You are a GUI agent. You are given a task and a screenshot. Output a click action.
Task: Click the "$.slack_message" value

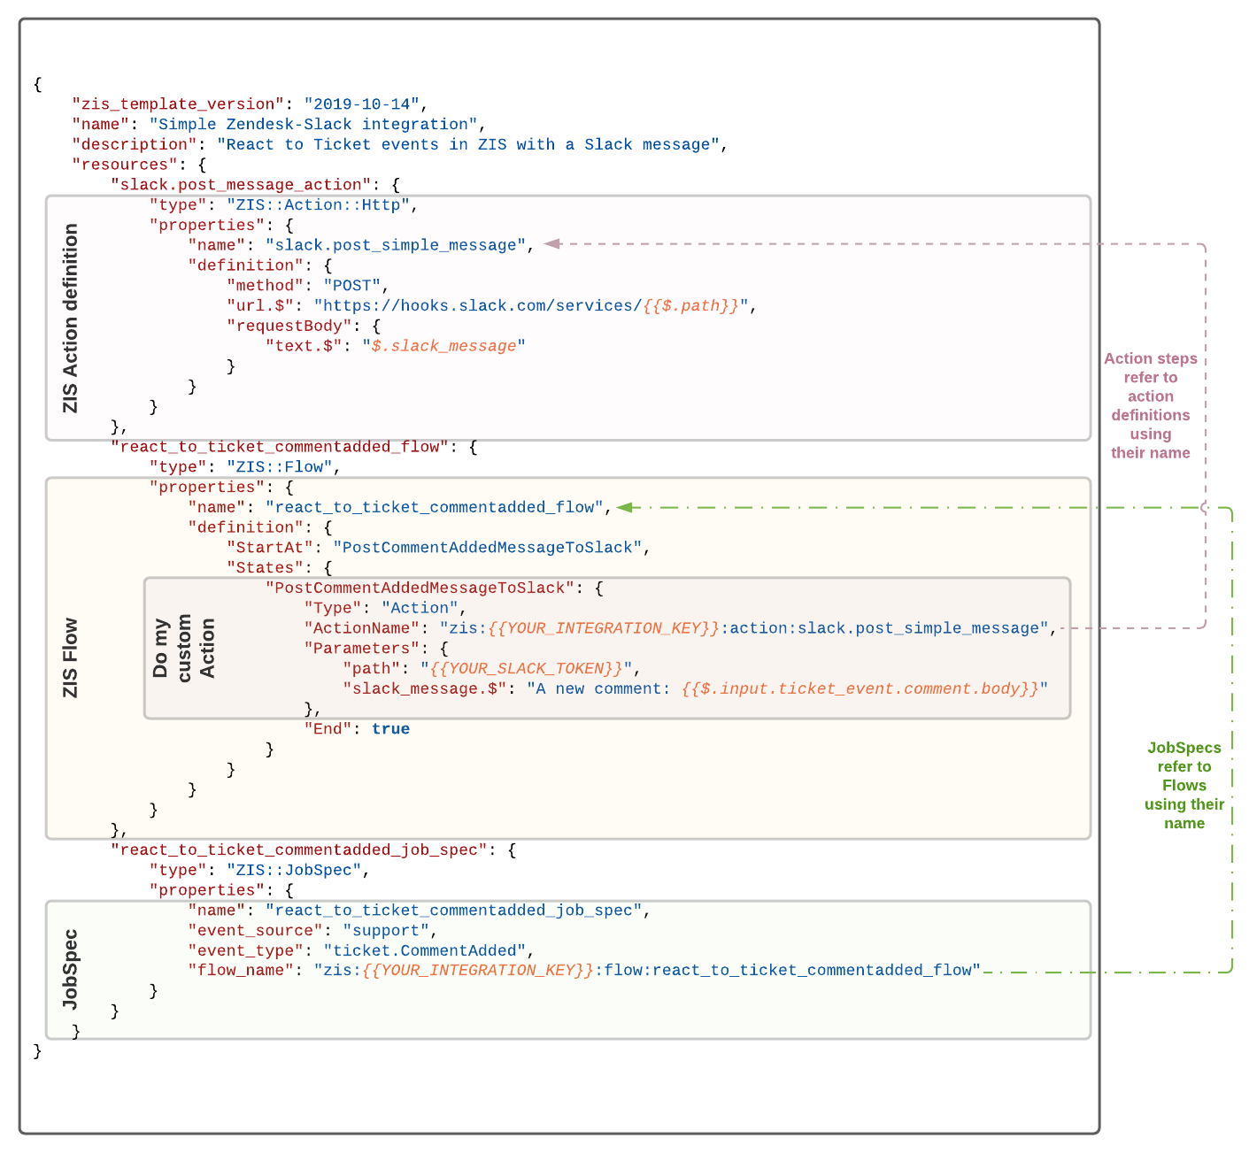point(443,346)
